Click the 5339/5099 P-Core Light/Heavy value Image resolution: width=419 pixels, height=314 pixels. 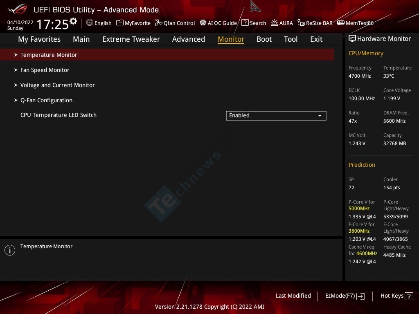click(396, 217)
